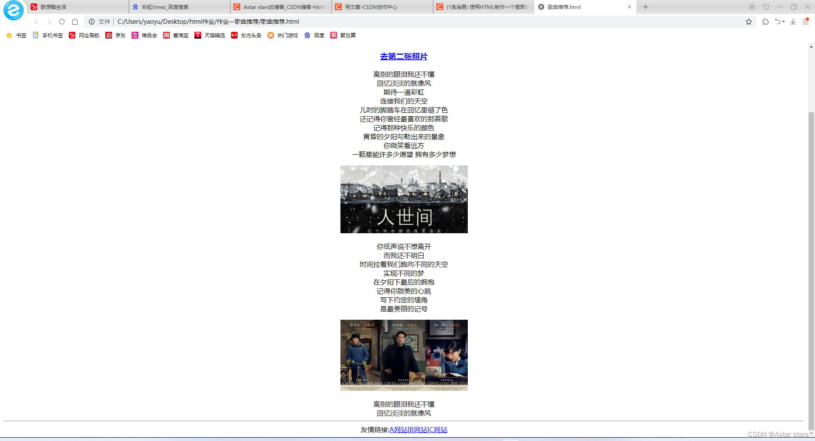The height and width of the screenshot is (441, 815).
Task: Click the scrollbar up arrow
Action: point(811,47)
